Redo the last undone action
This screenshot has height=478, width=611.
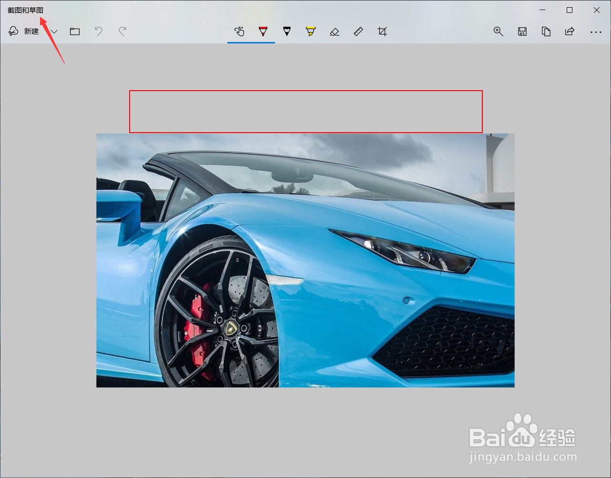pyautogui.click(x=122, y=31)
